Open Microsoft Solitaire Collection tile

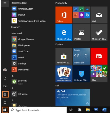click(64, 74)
